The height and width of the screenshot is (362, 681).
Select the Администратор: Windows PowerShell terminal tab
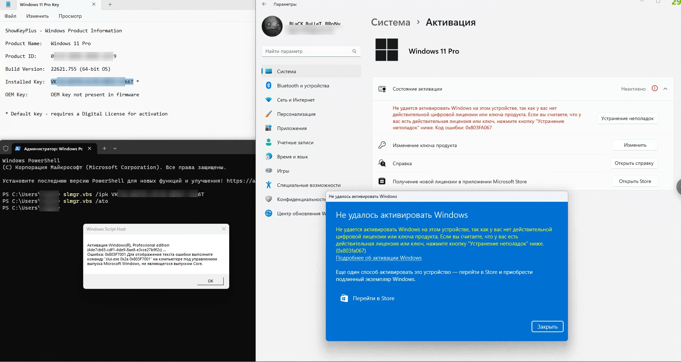pyautogui.click(x=53, y=148)
